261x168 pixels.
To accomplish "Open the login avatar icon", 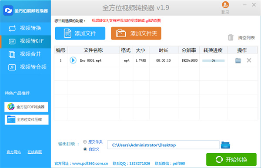I will point(225,5).
